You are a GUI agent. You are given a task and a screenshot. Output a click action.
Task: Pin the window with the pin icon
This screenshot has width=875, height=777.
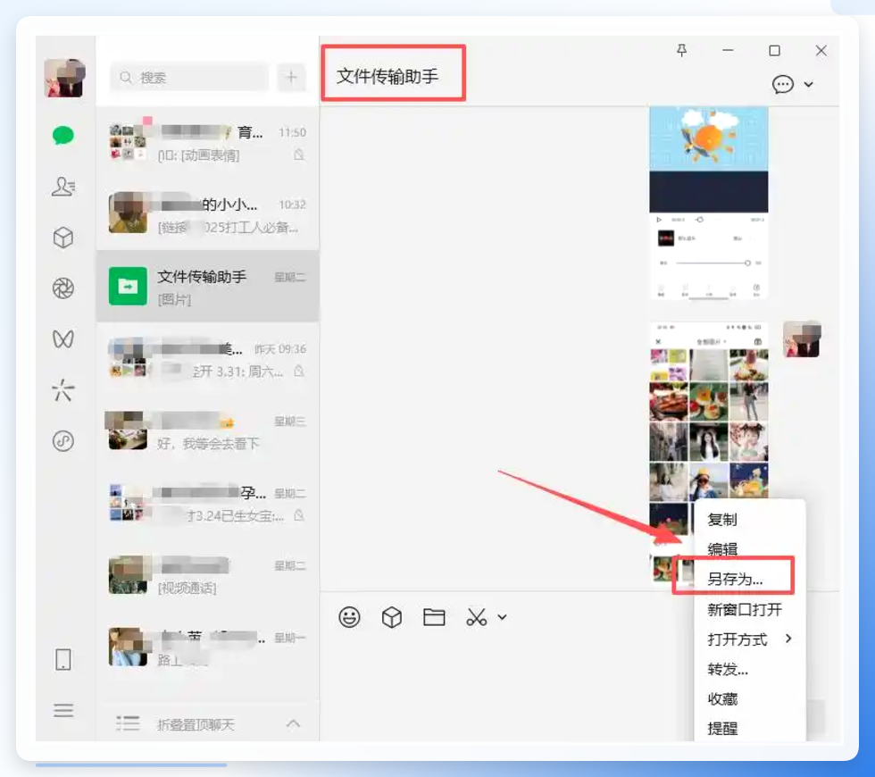(x=681, y=51)
